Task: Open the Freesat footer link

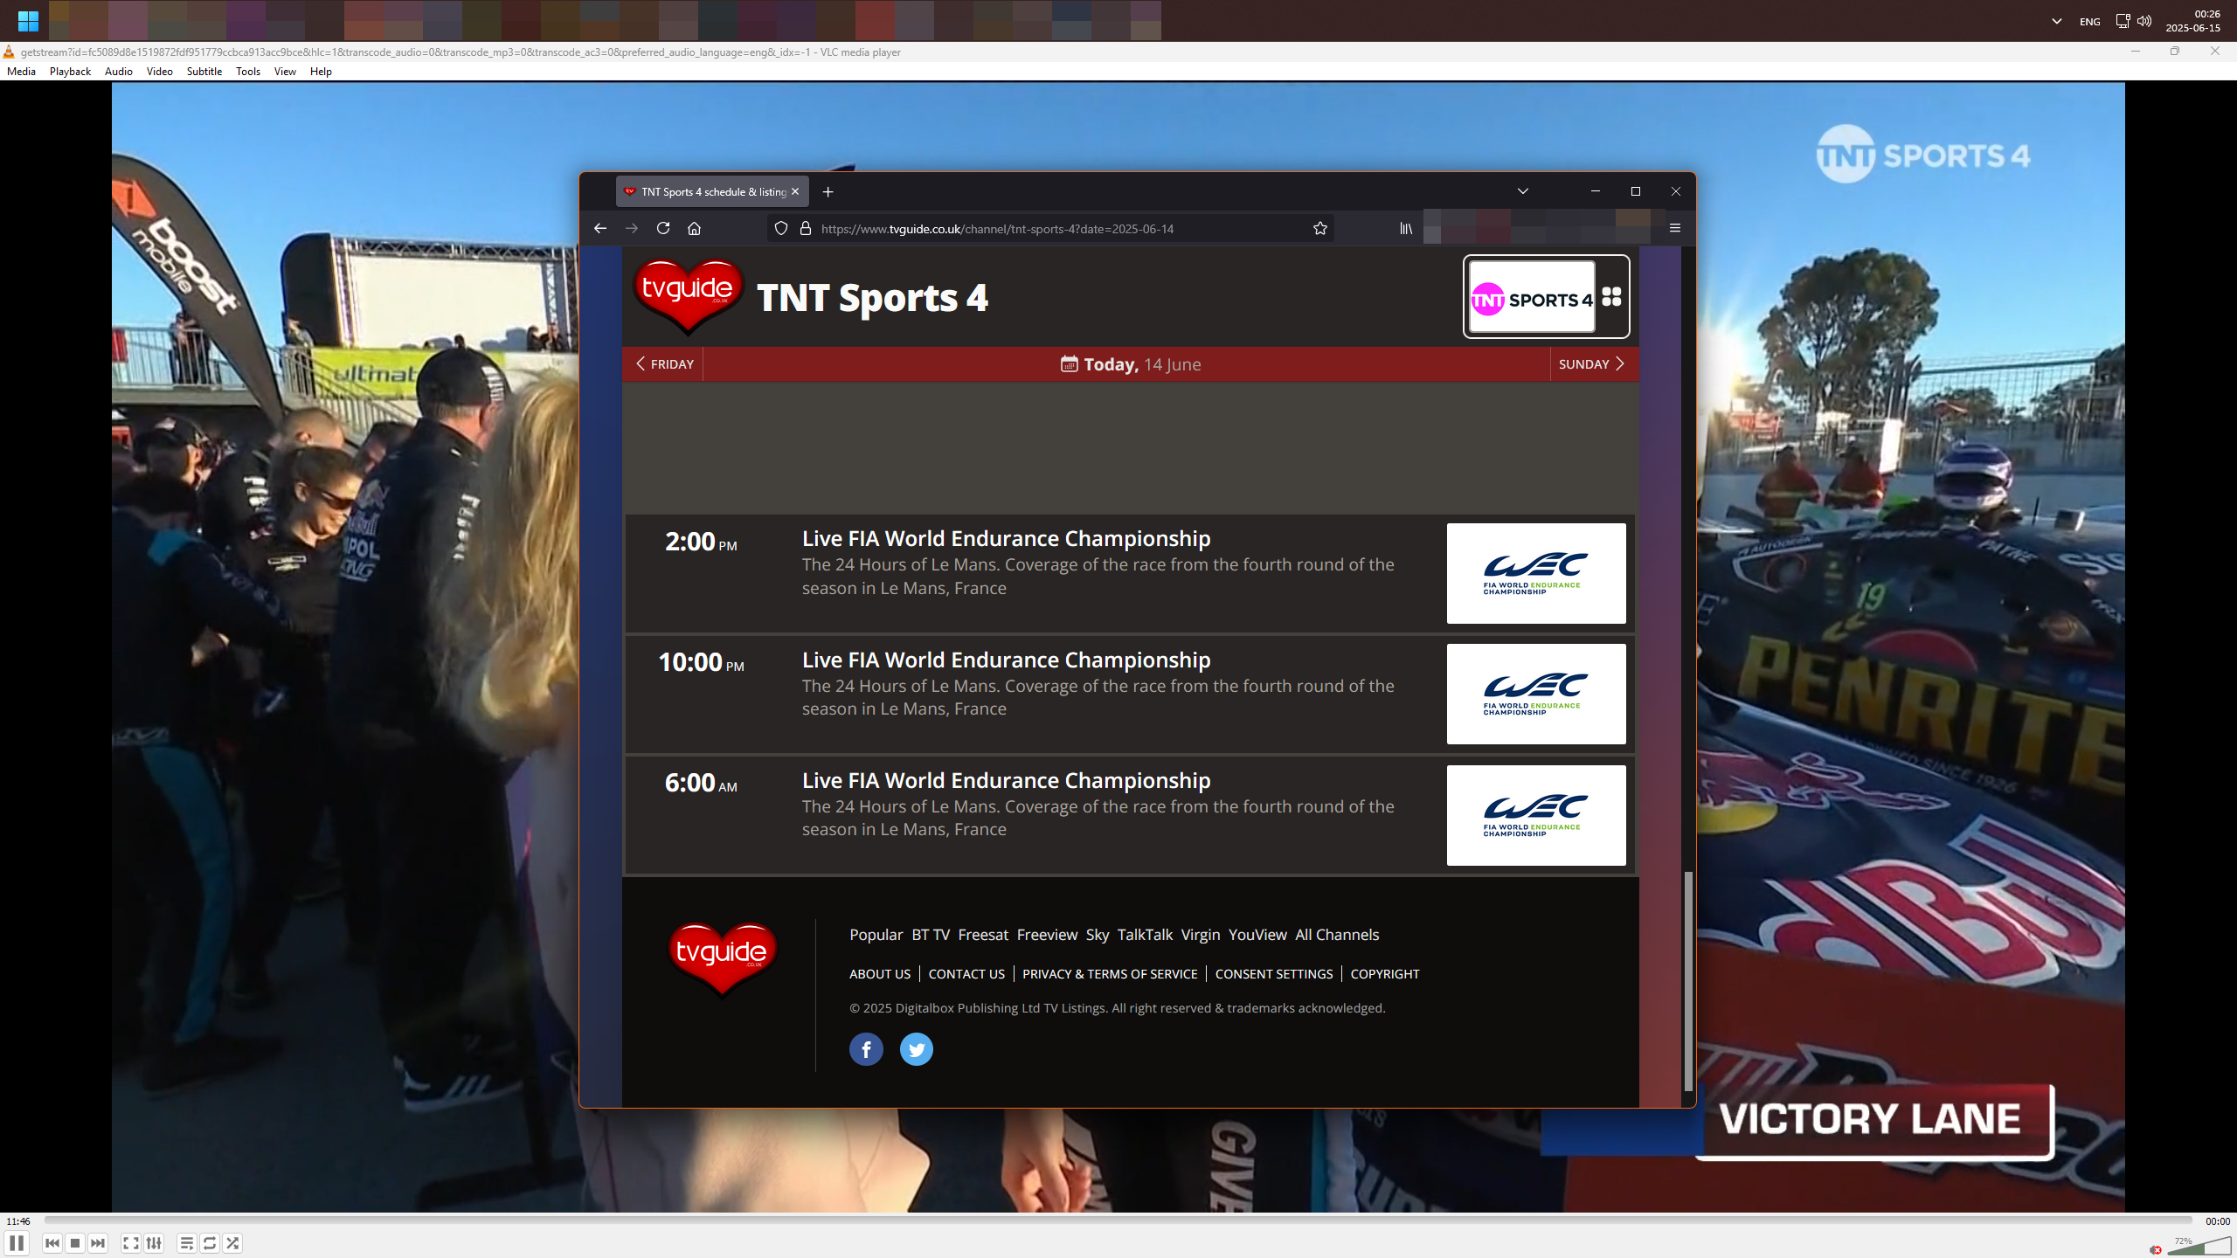Action: pos(983,935)
